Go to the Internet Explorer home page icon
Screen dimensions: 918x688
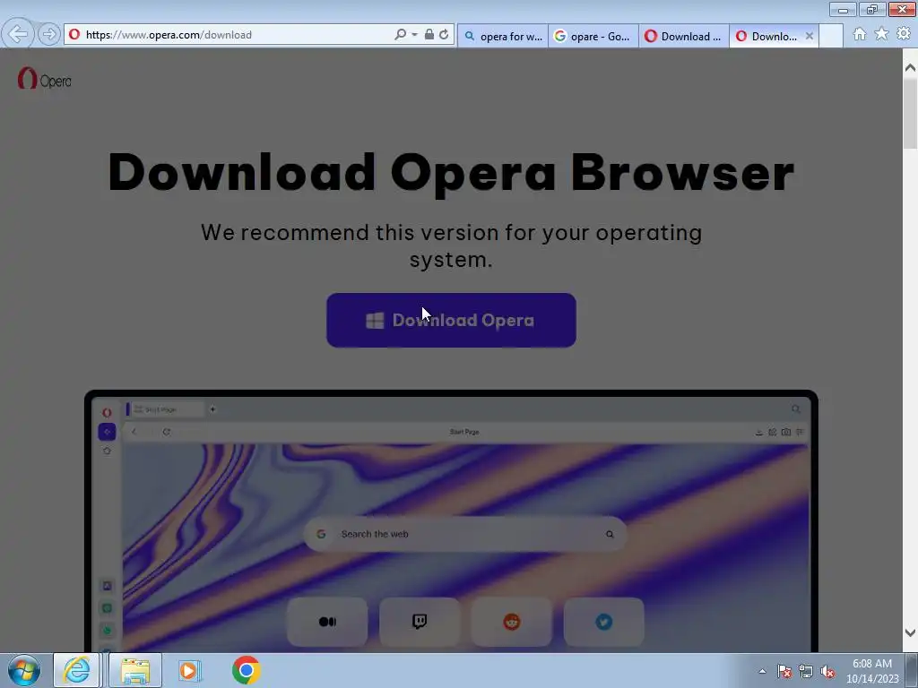[x=860, y=34]
